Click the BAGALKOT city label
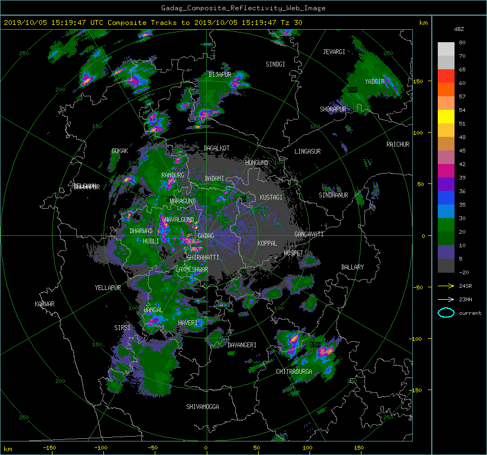The image size is (487, 455). point(216,148)
